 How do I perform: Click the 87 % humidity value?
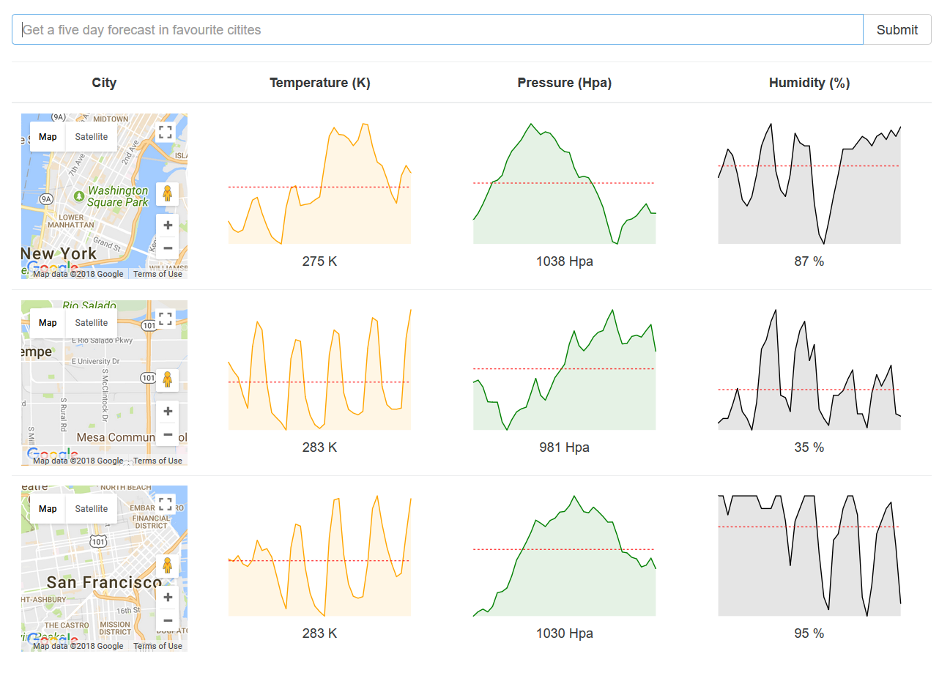coord(809,261)
